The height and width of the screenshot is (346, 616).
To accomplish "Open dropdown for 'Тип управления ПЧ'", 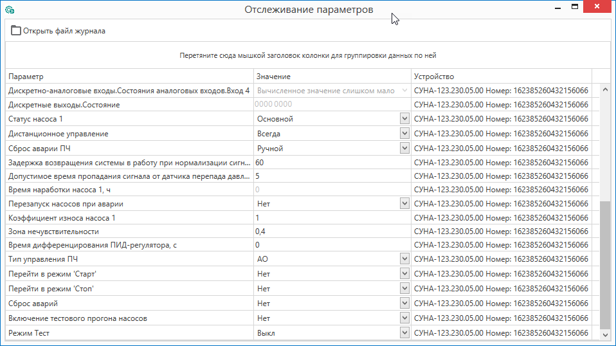I will pos(404,259).
